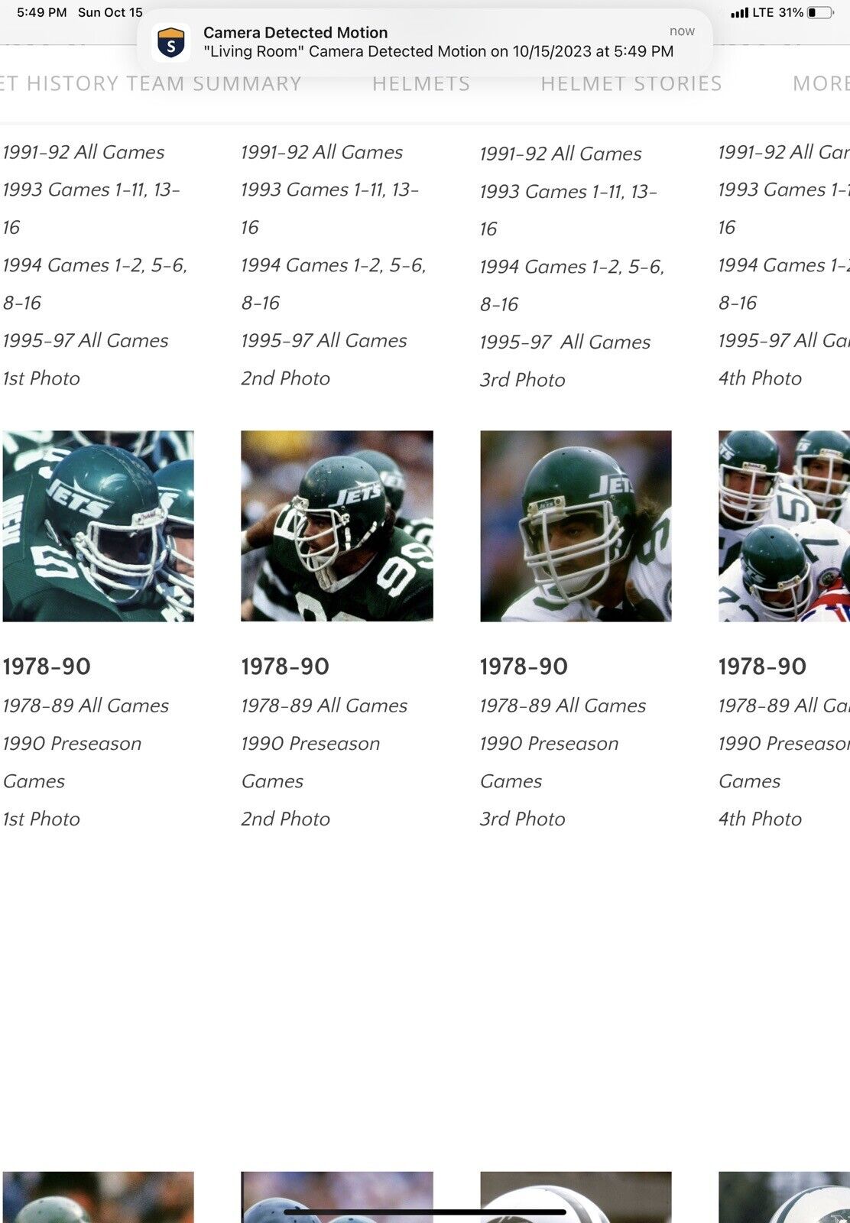Select the 1978-90 heading above 2nd Photo

(285, 667)
